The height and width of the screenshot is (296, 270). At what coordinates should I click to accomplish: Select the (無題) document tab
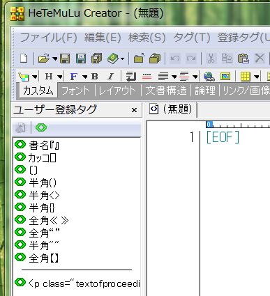(172, 109)
